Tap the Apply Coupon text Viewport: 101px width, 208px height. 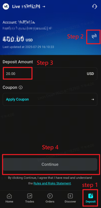(17, 99)
